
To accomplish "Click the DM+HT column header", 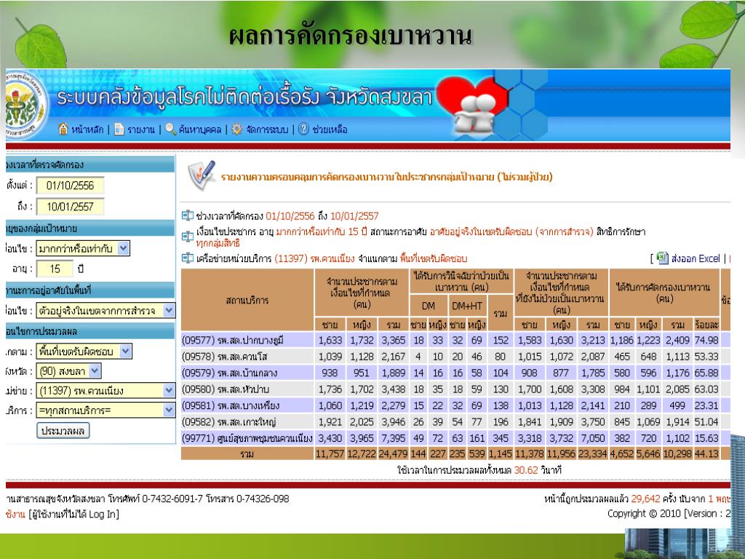I will pyautogui.click(x=467, y=306).
